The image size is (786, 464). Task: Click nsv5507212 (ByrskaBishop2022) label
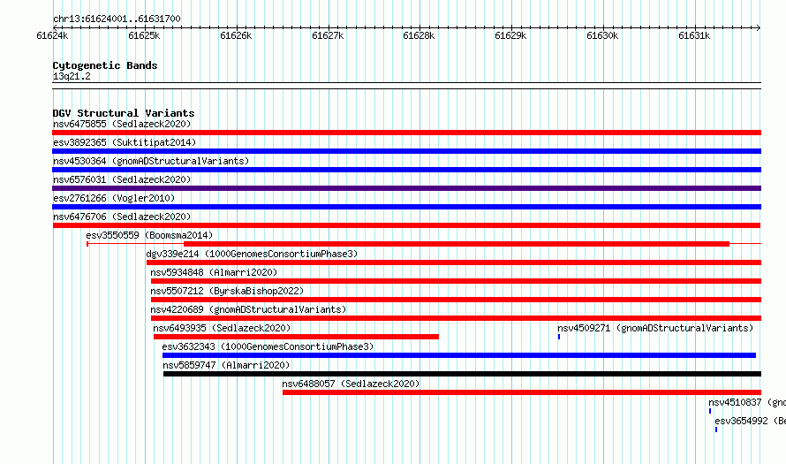coord(227,291)
